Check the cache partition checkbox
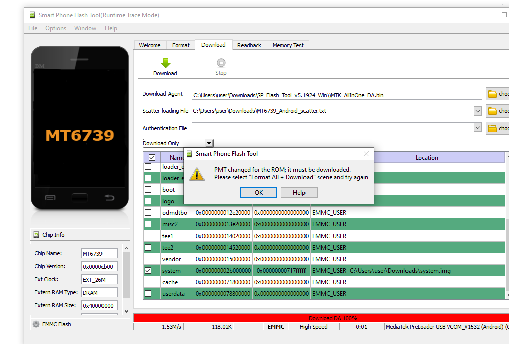This screenshot has width=509, height=344. click(x=148, y=282)
